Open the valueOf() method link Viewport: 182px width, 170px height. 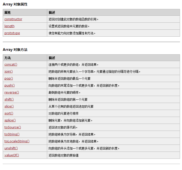11,155
